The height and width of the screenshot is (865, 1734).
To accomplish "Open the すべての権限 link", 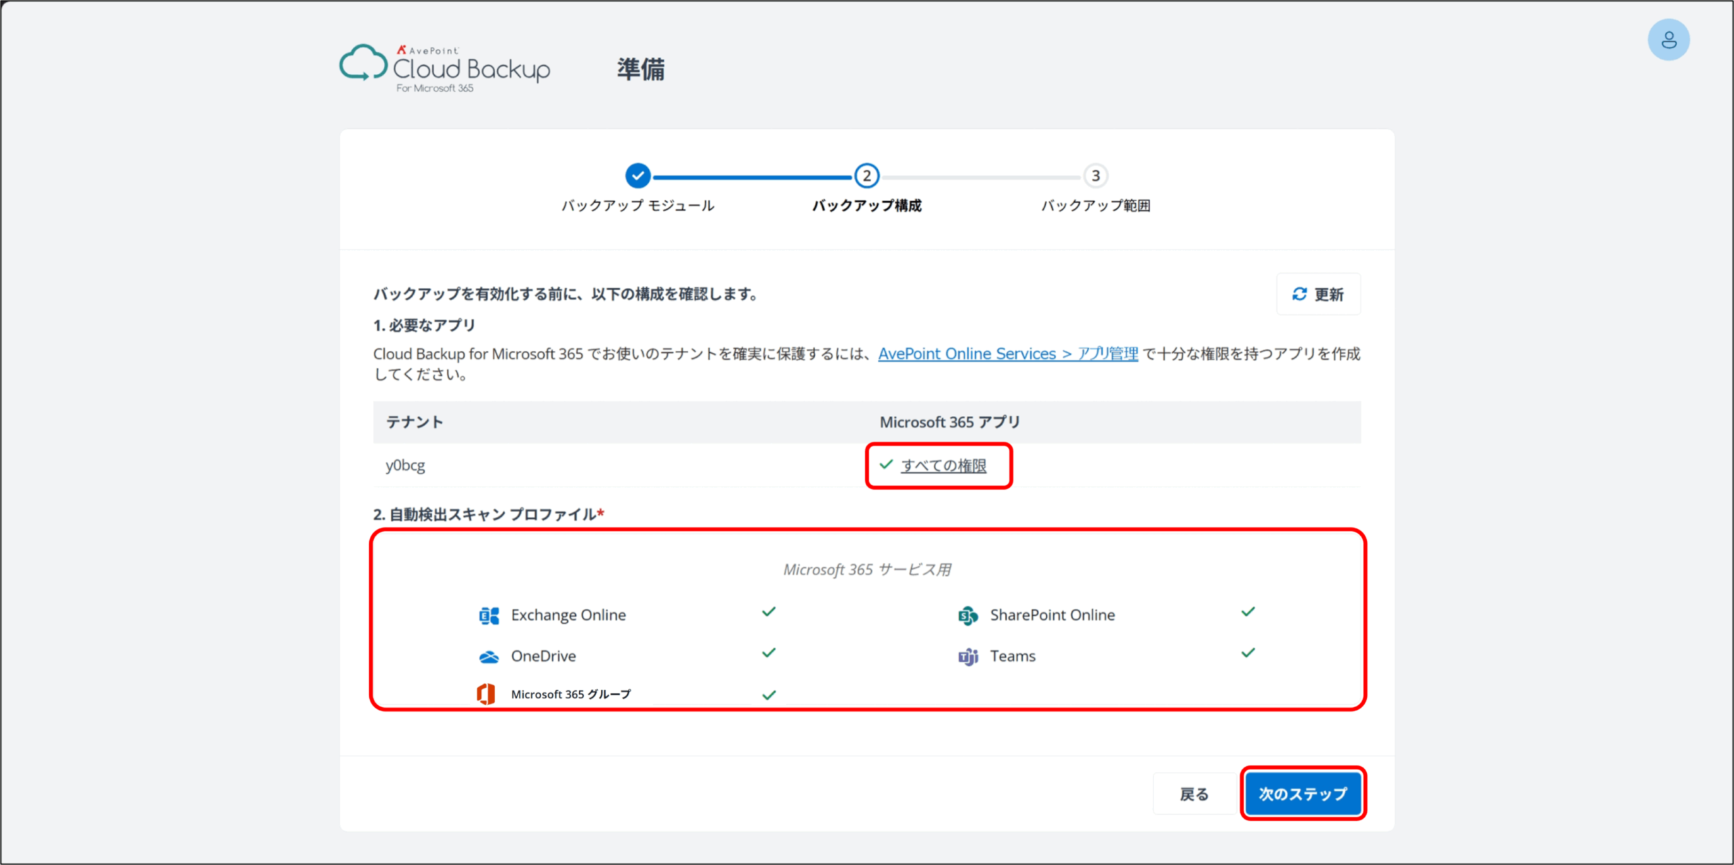I will [x=943, y=465].
